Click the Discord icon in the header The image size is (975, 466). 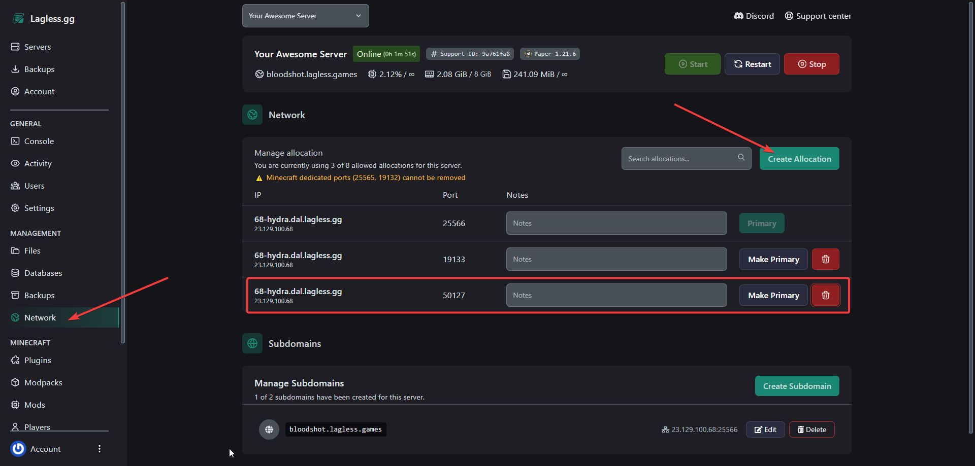point(739,16)
